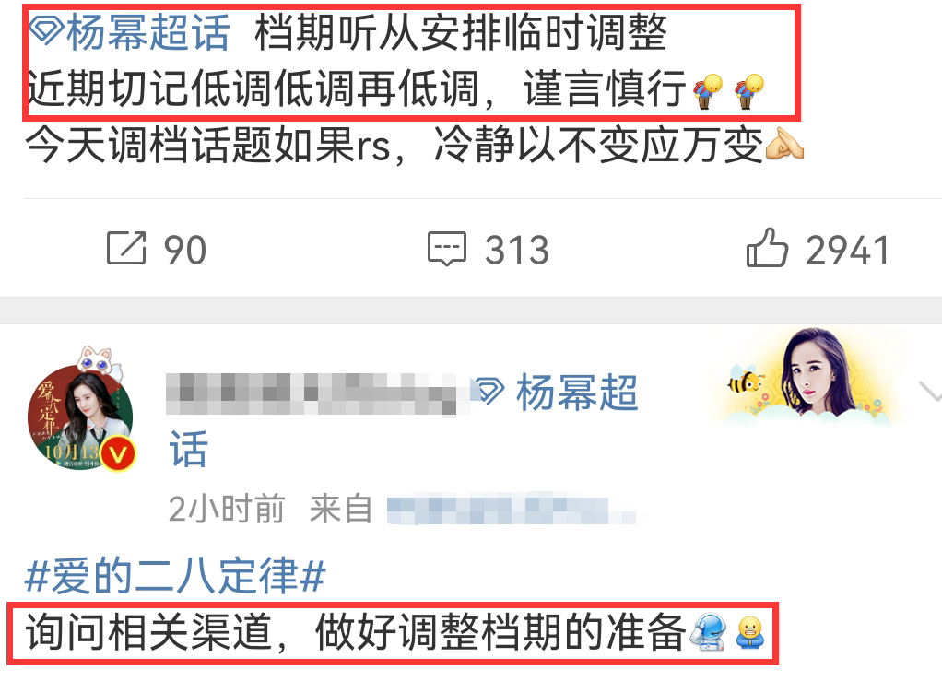Image resolution: width=942 pixels, height=681 pixels.
Task: Open the comments speech bubble icon
Action: coord(446,249)
